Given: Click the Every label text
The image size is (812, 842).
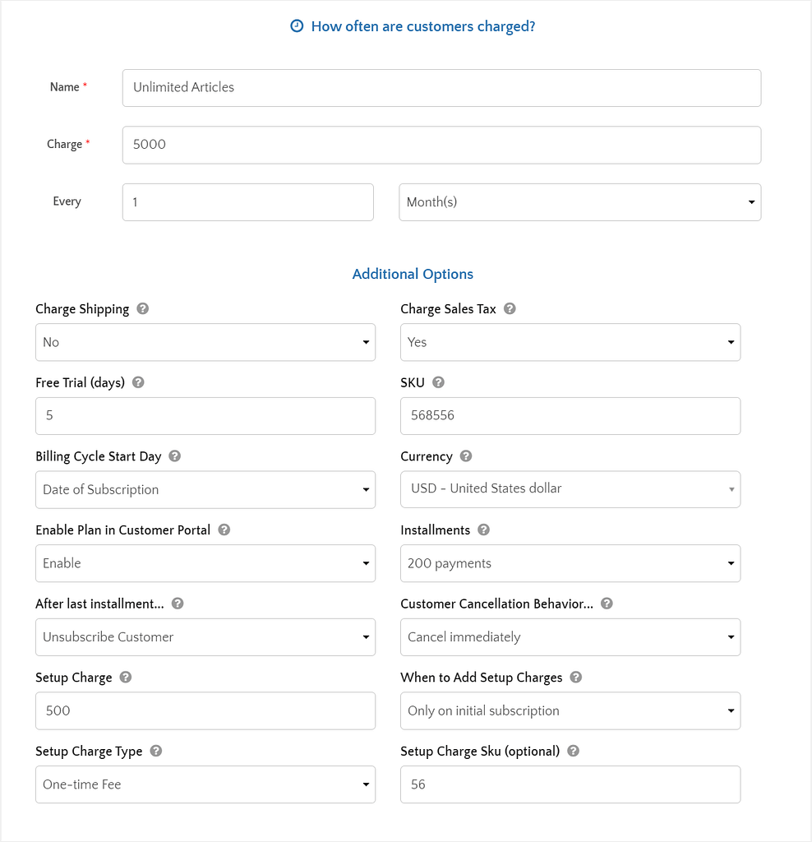Looking at the screenshot, I should pos(67,201).
